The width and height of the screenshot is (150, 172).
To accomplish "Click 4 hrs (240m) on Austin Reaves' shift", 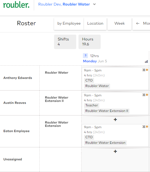I will (x=94, y=100).
